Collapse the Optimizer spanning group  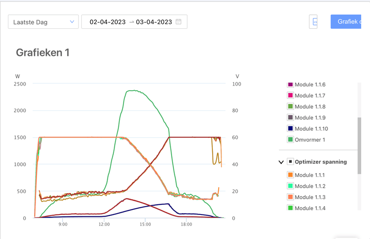281,162
